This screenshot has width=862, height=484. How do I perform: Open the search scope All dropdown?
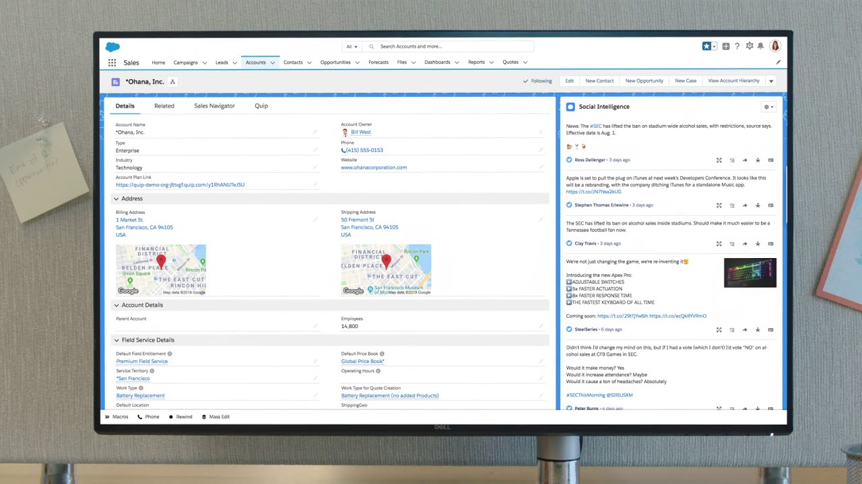click(x=352, y=46)
